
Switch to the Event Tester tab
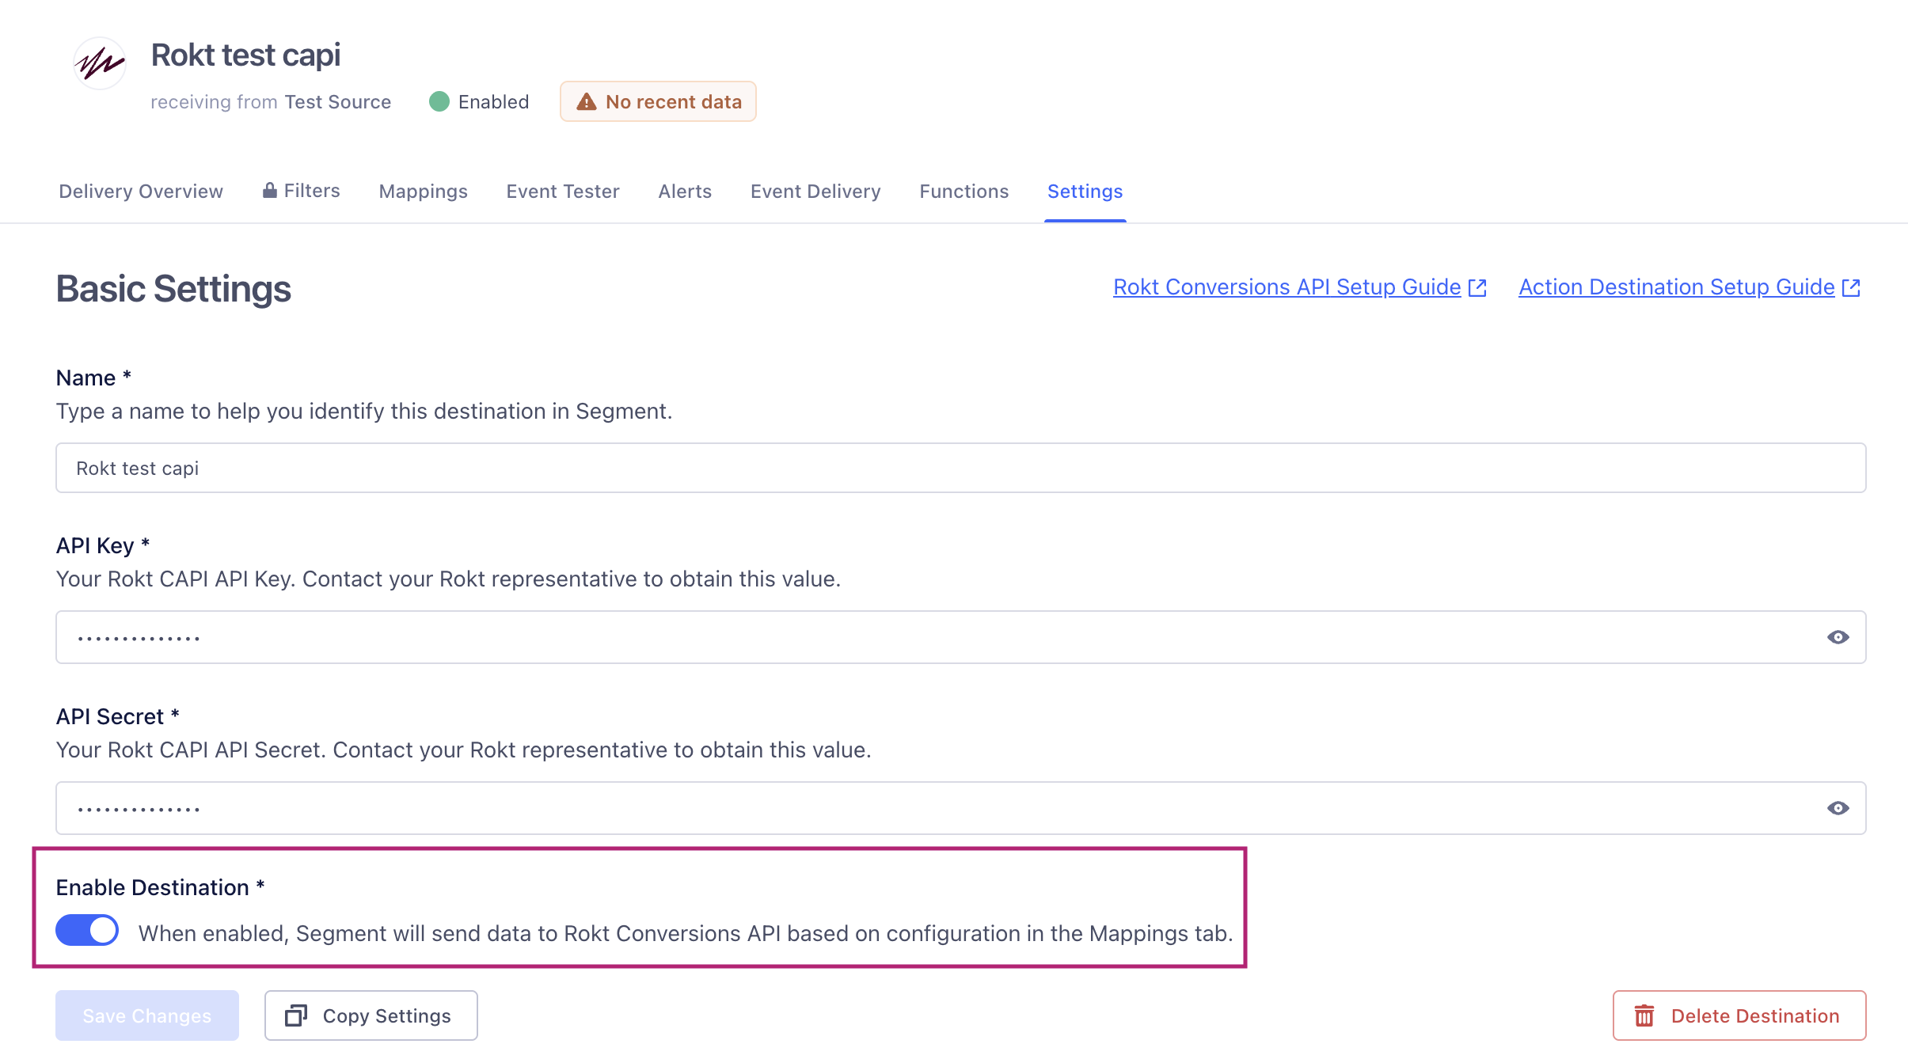562,192
